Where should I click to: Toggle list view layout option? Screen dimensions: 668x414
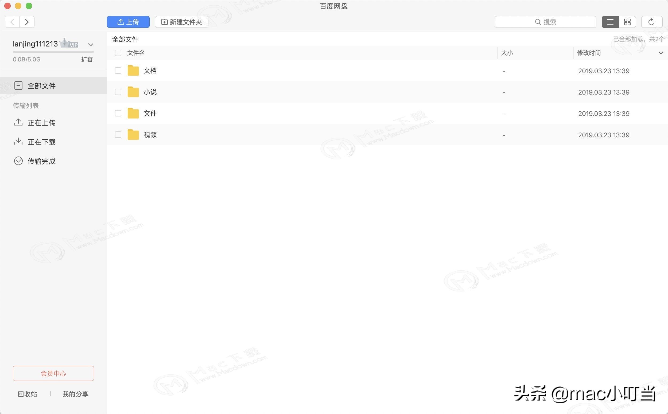point(610,22)
